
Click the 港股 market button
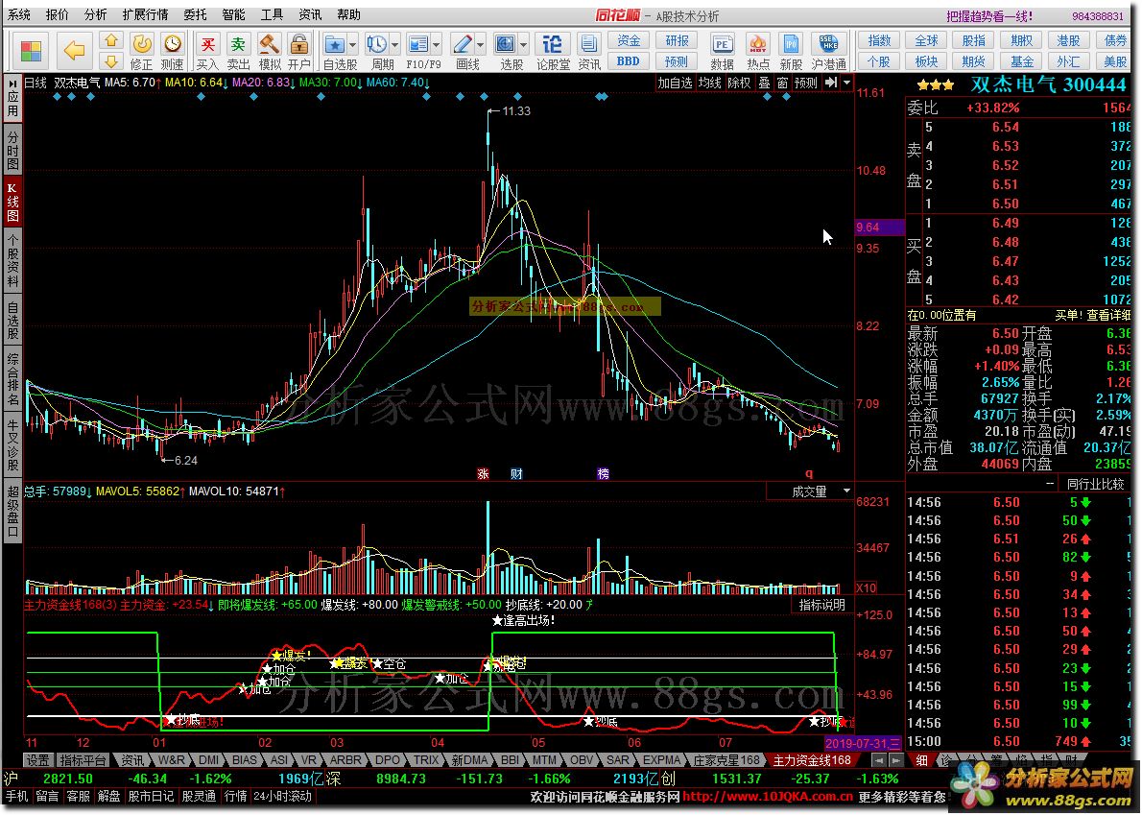point(1068,40)
